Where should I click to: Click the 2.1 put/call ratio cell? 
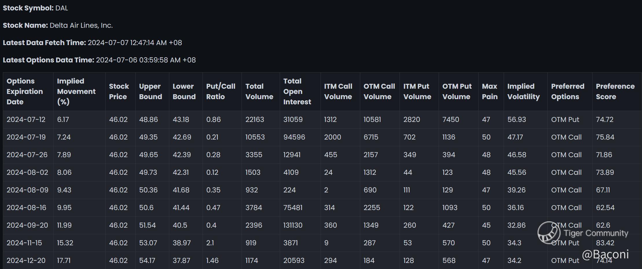click(x=210, y=243)
